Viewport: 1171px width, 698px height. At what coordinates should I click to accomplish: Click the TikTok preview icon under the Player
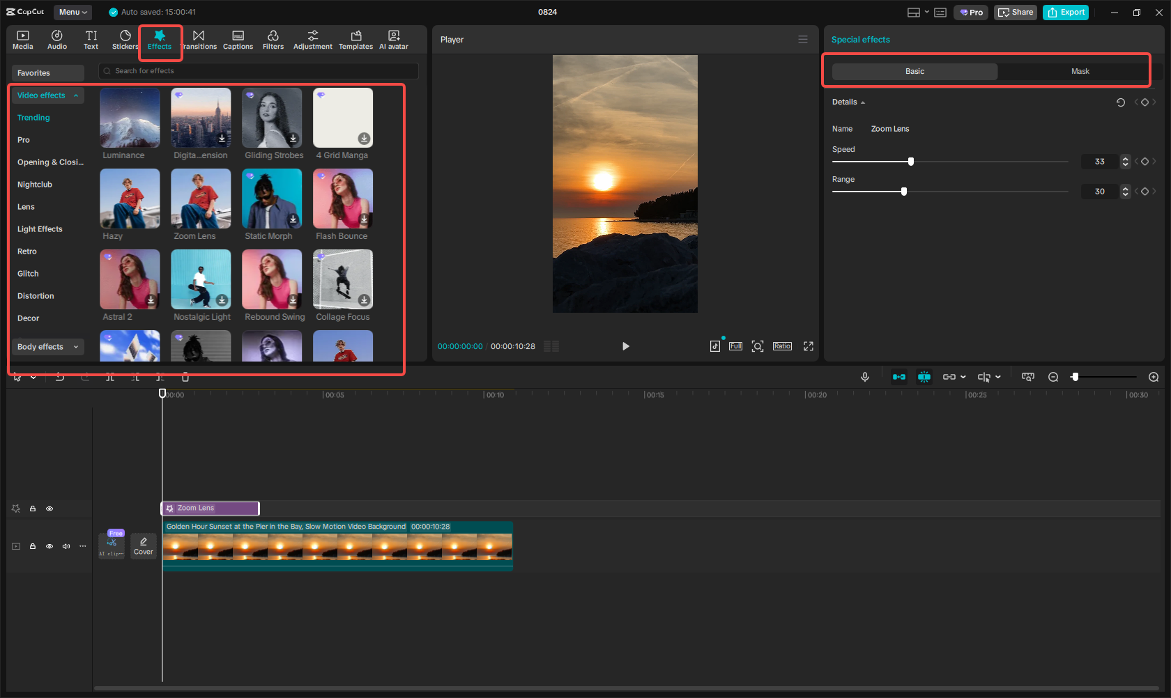[x=715, y=346]
